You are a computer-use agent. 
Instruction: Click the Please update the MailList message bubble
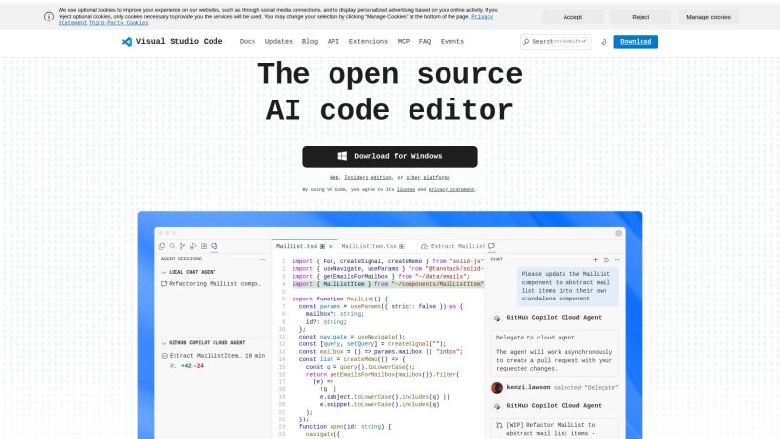567,287
